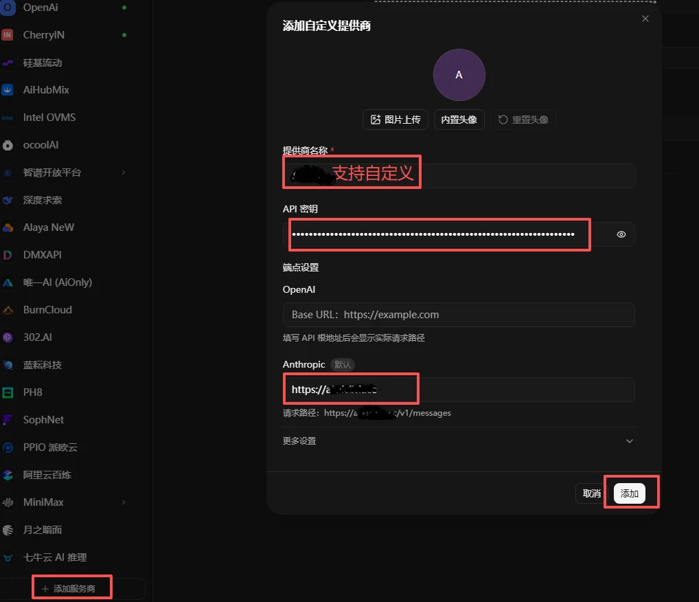The width and height of the screenshot is (699, 602).
Task: Click into the API 密钥 field
Action: (459, 234)
